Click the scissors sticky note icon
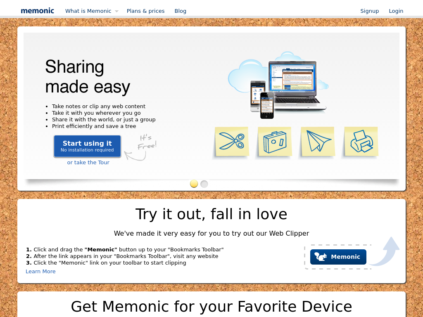Image resolution: width=423 pixels, height=317 pixels. 232,142
